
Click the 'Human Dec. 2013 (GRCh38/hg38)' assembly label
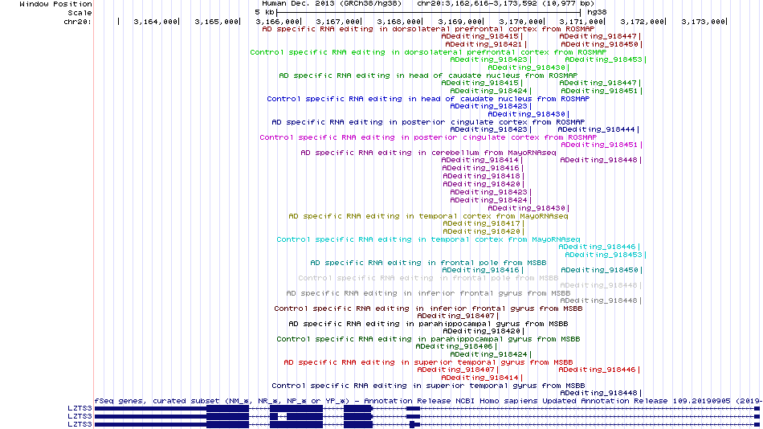tap(332, 3)
